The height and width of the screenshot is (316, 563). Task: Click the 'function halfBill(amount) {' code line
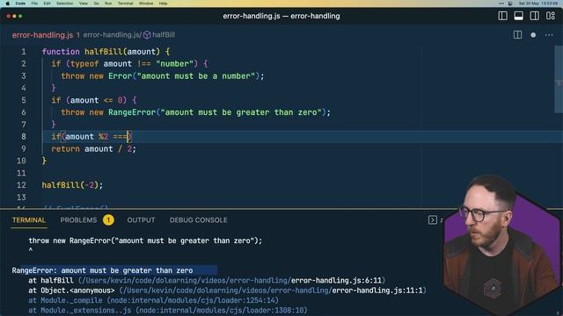click(x=106, y=52)
